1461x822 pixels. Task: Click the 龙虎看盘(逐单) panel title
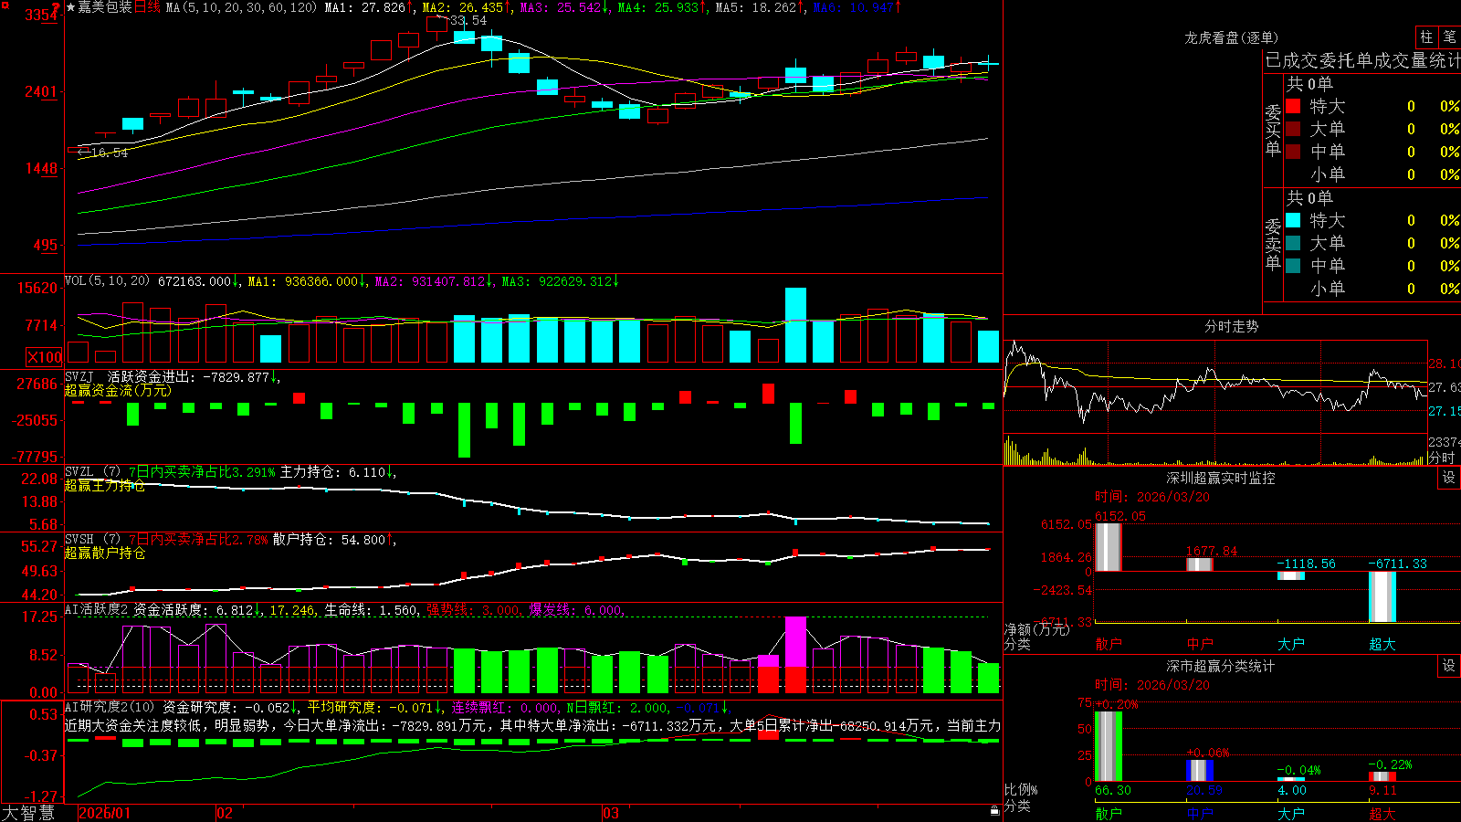(1231, 37)
